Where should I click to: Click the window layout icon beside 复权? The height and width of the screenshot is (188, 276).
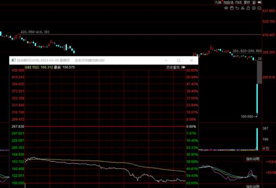[x=254, y=3]
